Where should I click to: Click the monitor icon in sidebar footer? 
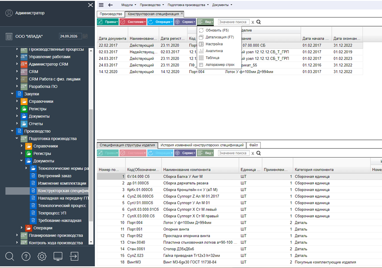pyautogui.click(x=58, y=256)
